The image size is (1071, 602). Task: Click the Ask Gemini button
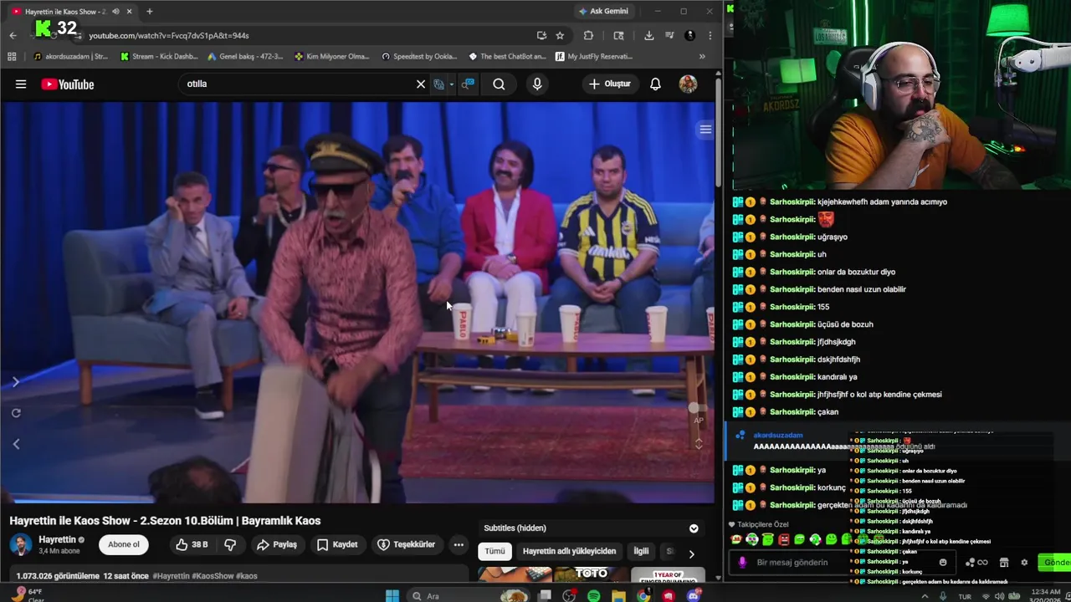click(603, 11)
